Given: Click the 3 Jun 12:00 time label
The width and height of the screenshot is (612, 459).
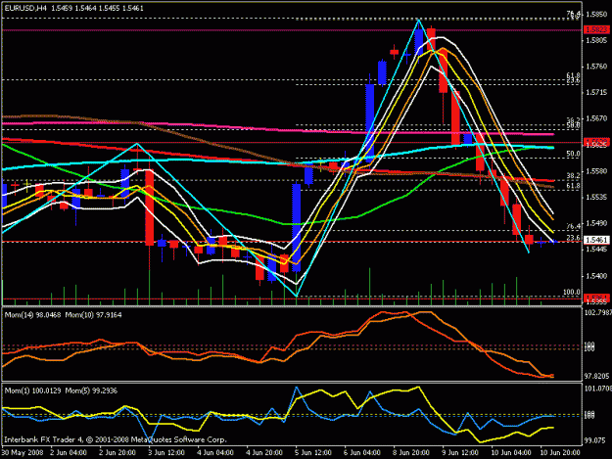Looking at the screenshot, I should 165,453.
